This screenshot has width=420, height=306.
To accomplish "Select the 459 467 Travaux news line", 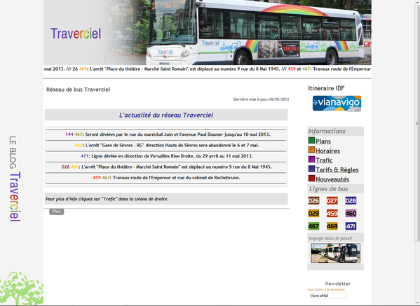I will 166,178.
